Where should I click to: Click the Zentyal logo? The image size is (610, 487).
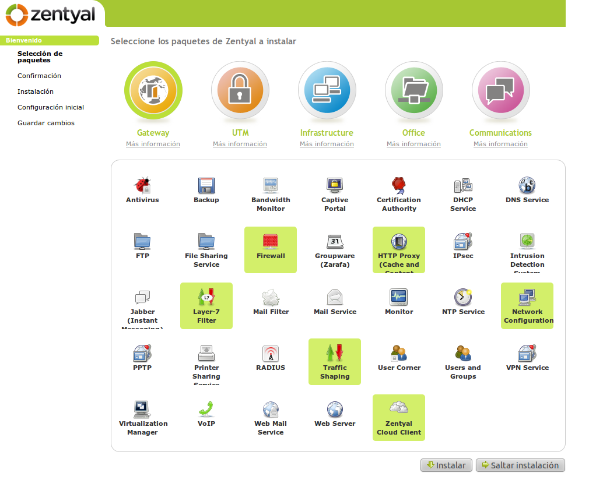point(50,15)
